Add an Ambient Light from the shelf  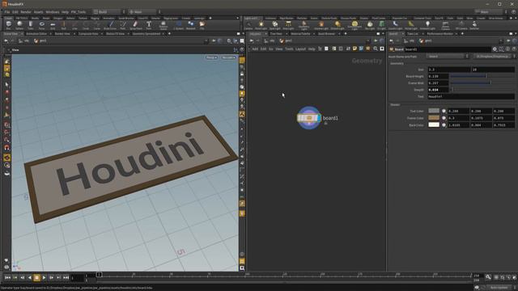[427, 25]
